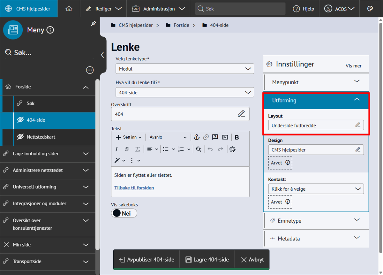Open the Administrasjon menu
383x275 pixels.
coord(158,9)
